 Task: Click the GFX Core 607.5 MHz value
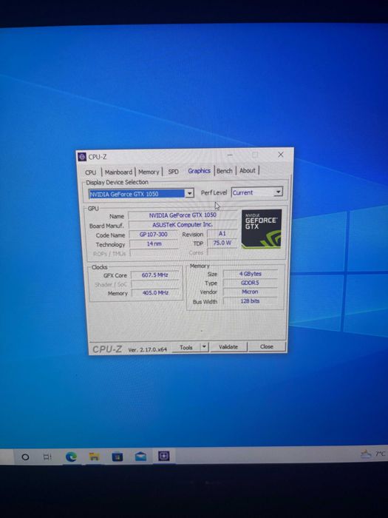click(155, 275)
